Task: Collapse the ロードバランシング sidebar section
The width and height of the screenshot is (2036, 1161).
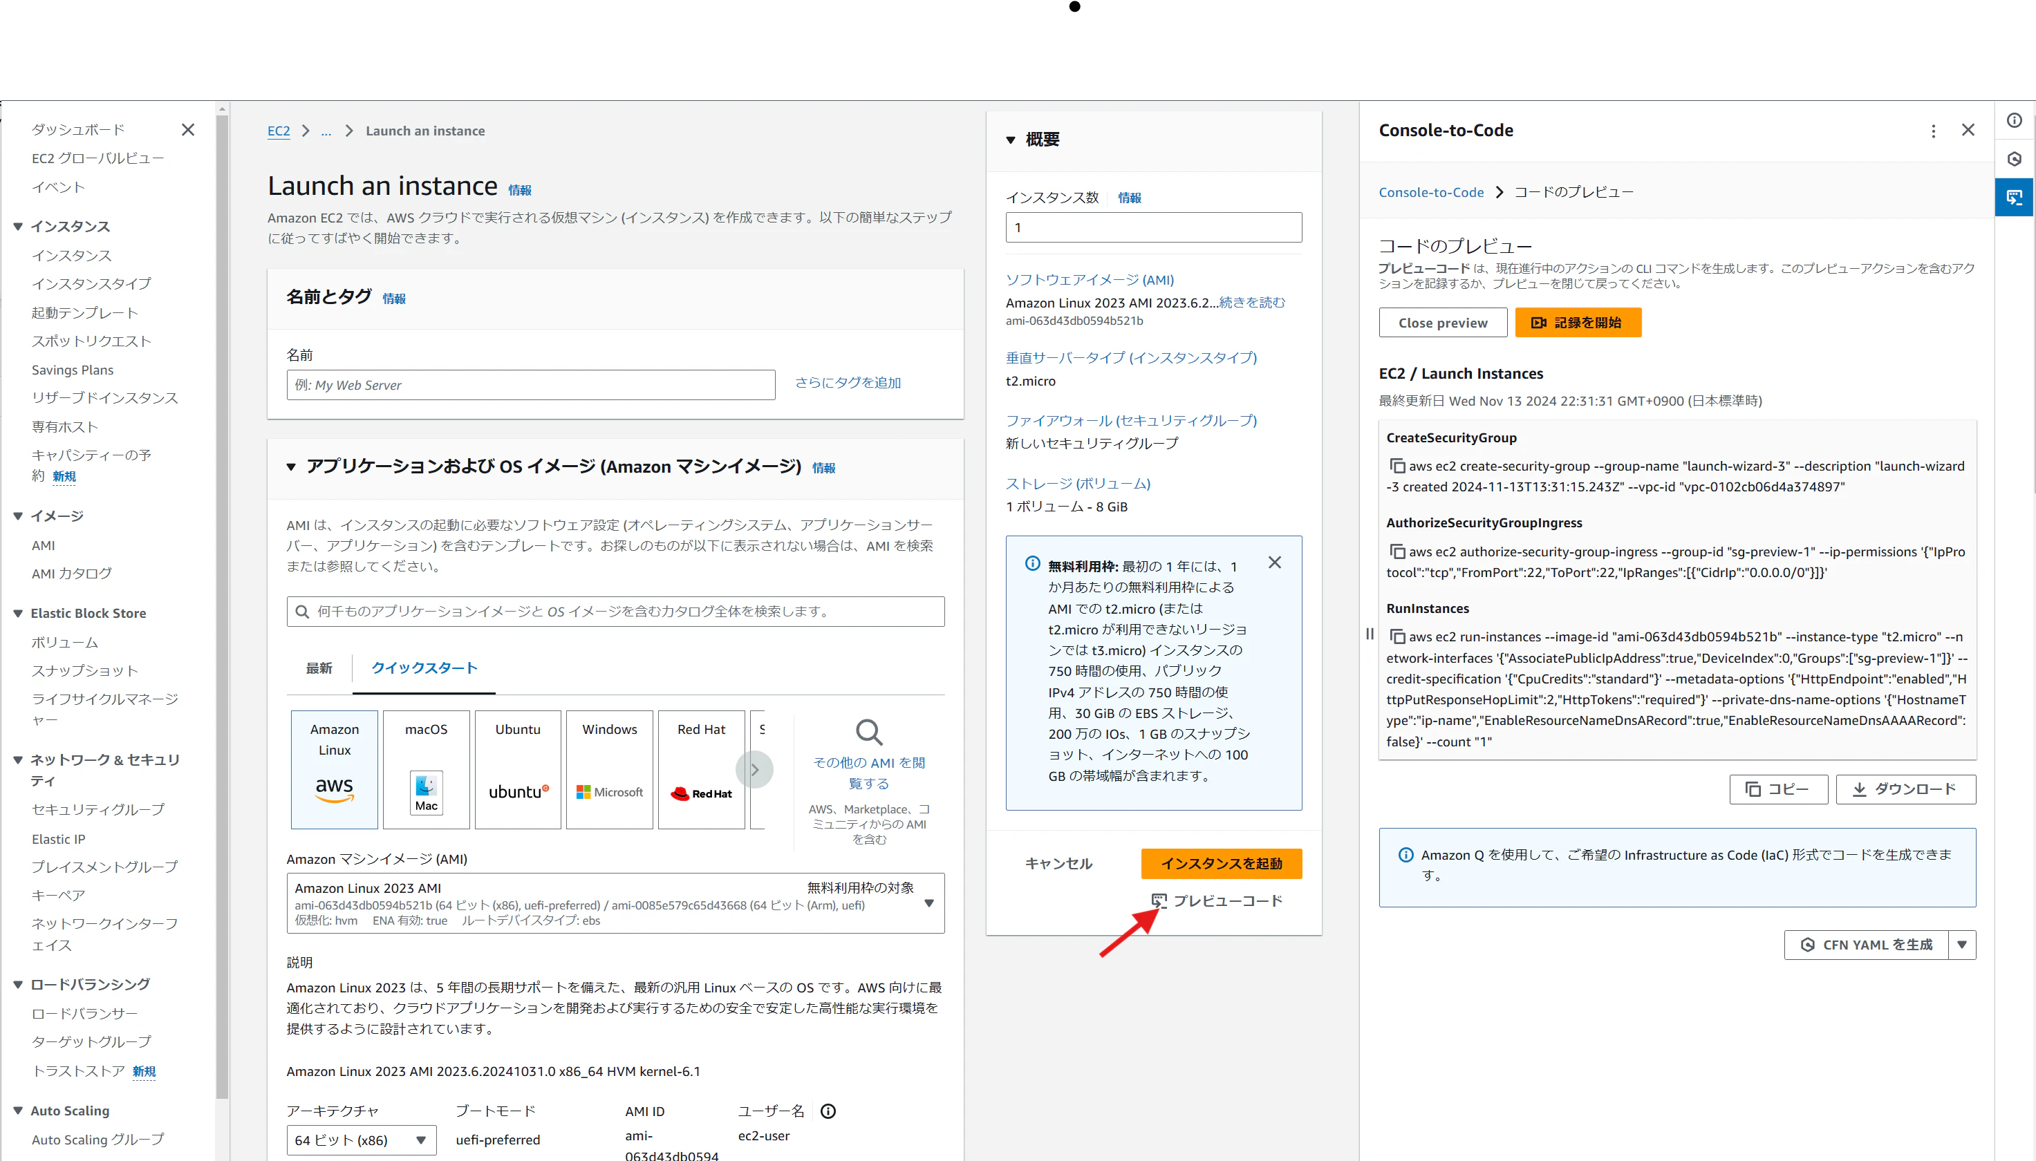Action: point(17,985)
